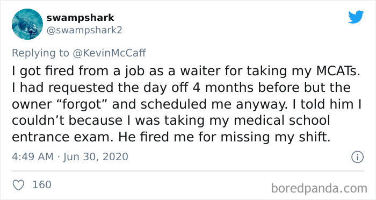Click the "Replying to" label
376x200 pixels.
click(40, 53)
